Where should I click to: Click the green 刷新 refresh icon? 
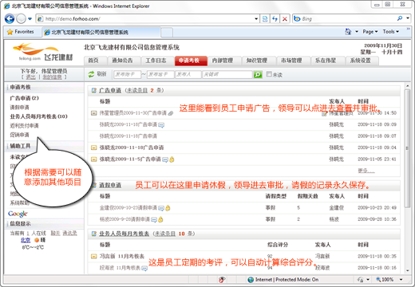coord(91,74)
